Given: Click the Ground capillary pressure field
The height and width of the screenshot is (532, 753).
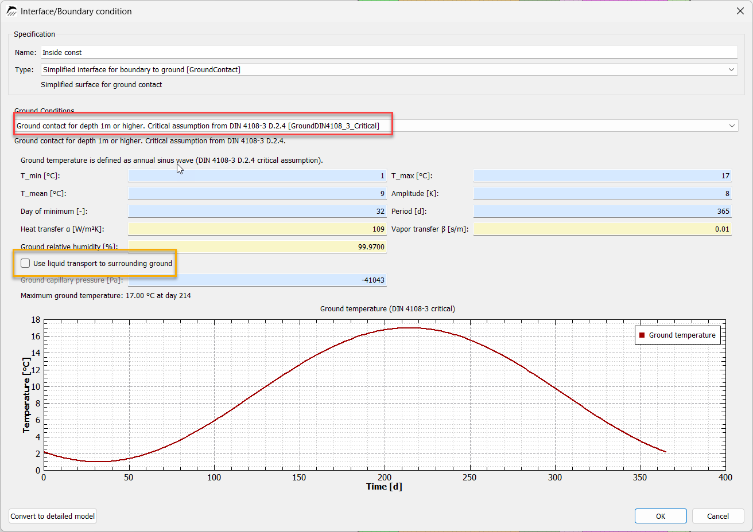Looking at the screenshot, I should coord(257,280).
